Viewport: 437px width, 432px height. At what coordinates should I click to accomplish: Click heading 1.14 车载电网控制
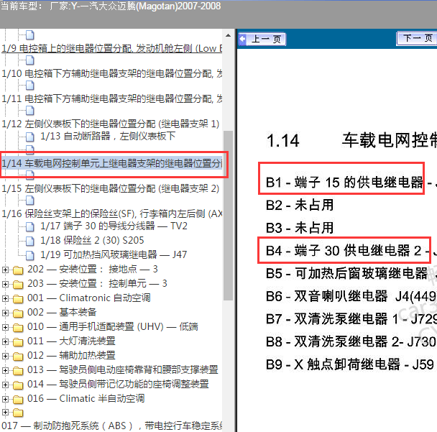351,140
